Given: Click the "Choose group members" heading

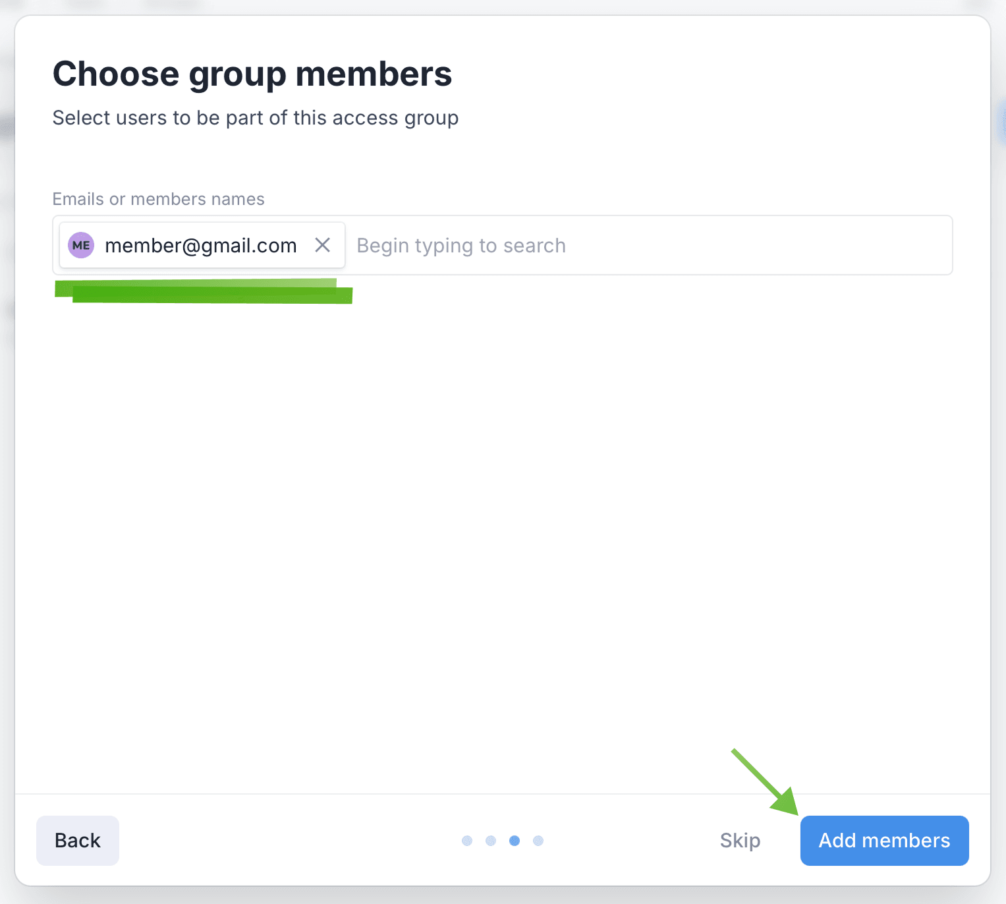Looking at the screenshot, I should (252, 74).
